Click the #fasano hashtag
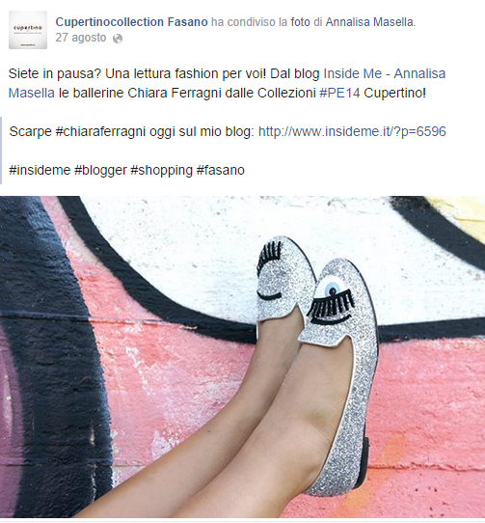 point(221,170)
